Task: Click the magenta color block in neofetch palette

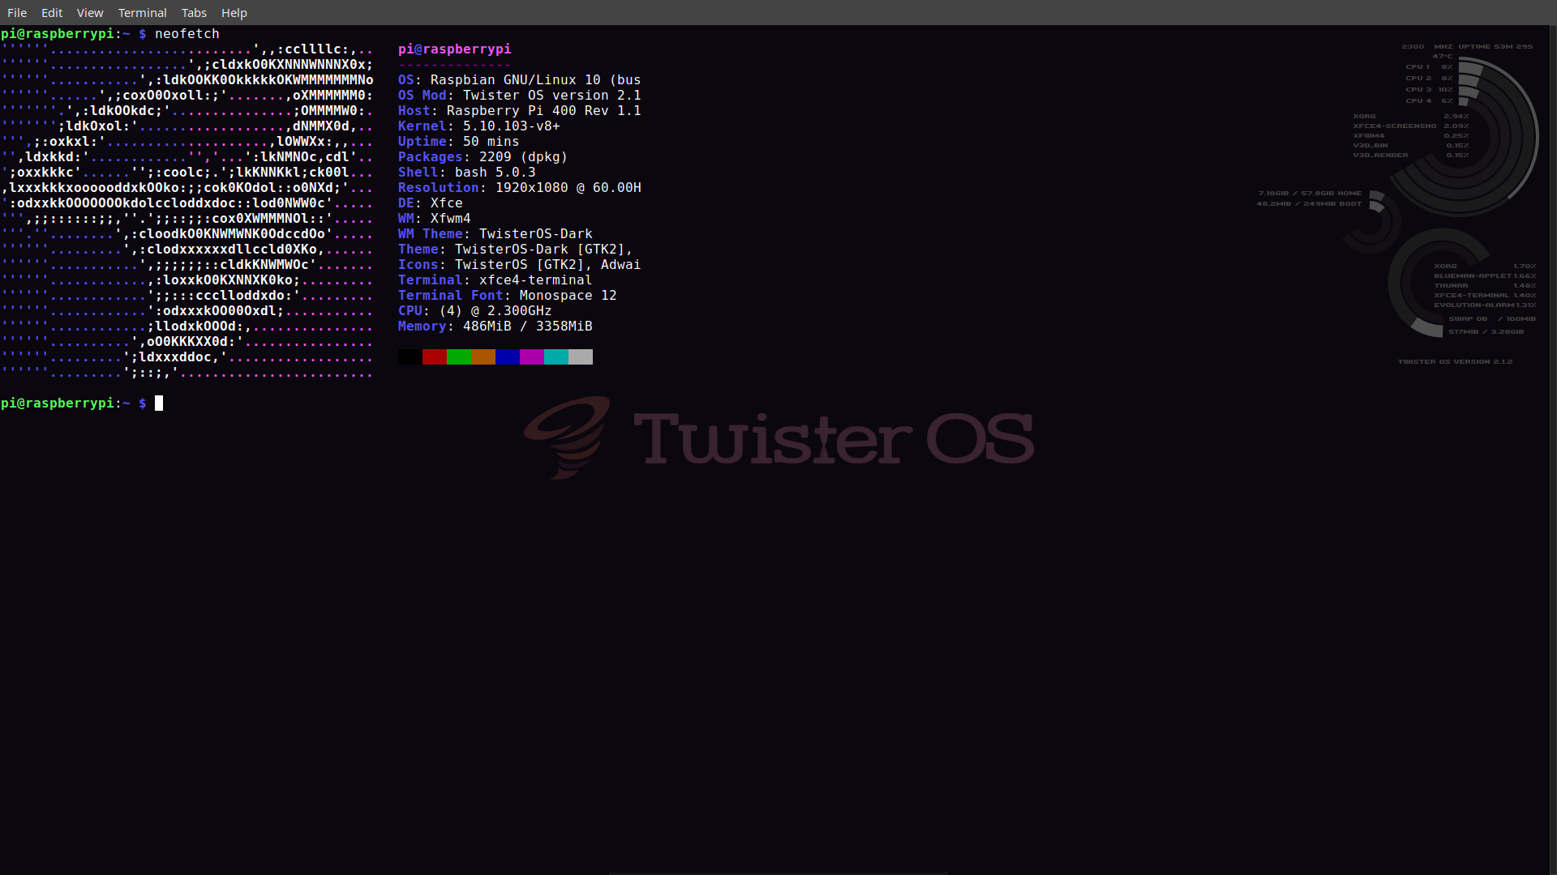Action: [532, 356]
